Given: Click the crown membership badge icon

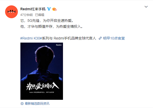Looking at the screenshot, I should click(x=54, y=9).
